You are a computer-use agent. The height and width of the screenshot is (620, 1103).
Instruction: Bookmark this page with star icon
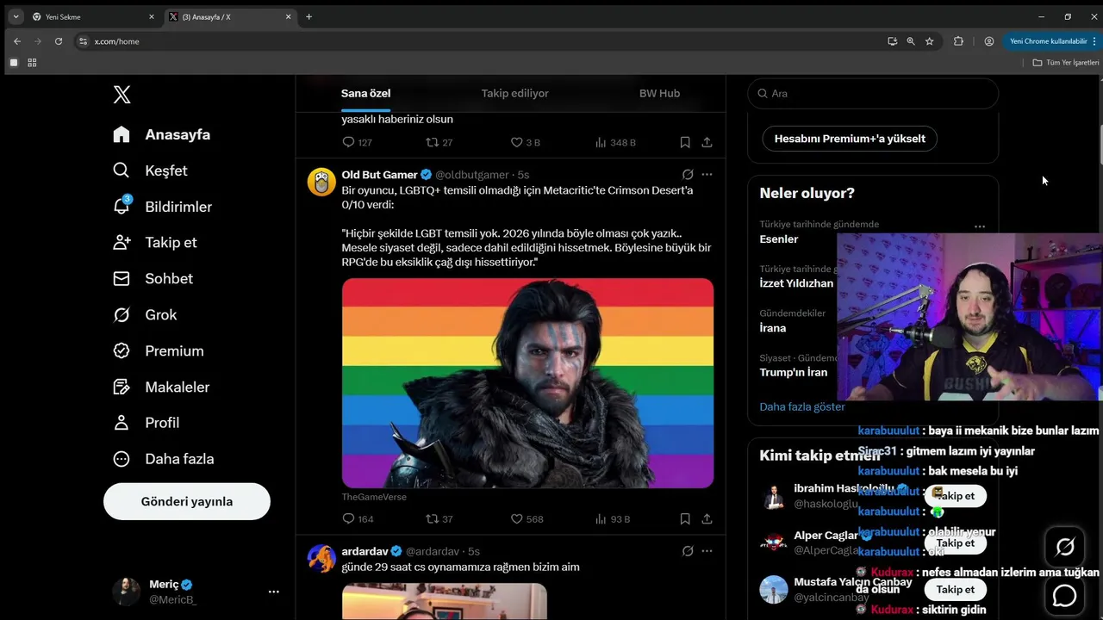point(929,41)
